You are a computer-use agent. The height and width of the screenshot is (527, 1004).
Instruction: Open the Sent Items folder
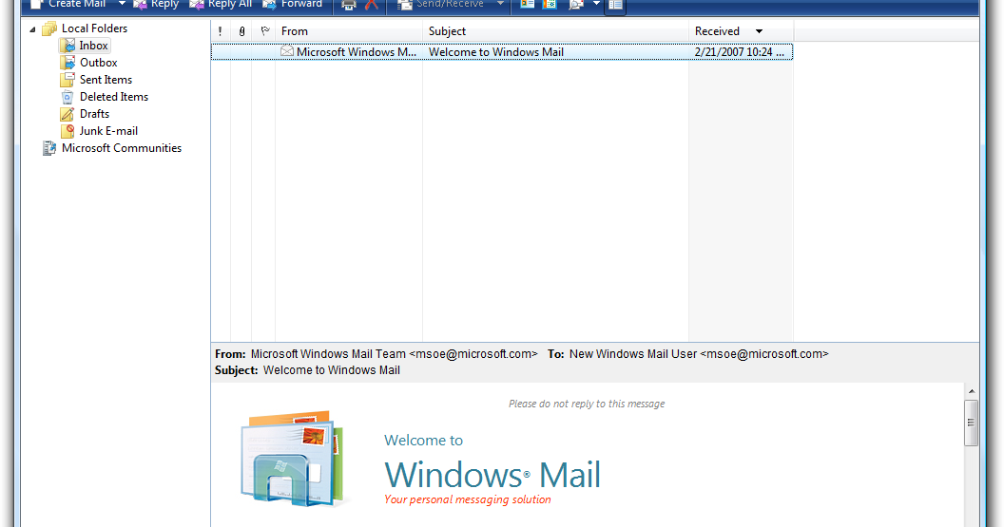point(106,80)
